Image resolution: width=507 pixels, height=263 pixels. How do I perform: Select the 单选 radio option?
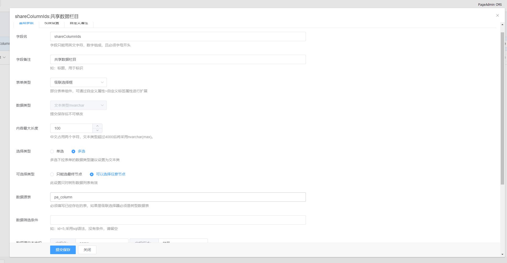(x=52, y=151)
